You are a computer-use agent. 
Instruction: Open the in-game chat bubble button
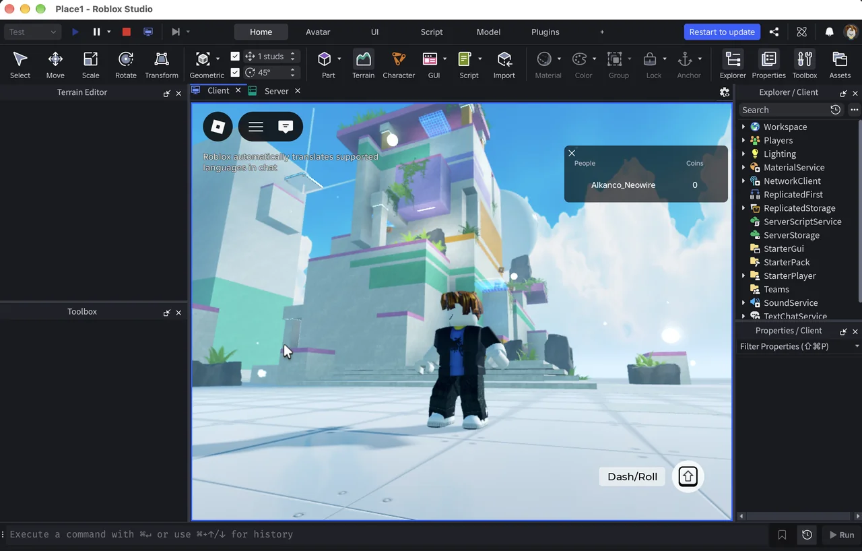(x=286, y=126)
